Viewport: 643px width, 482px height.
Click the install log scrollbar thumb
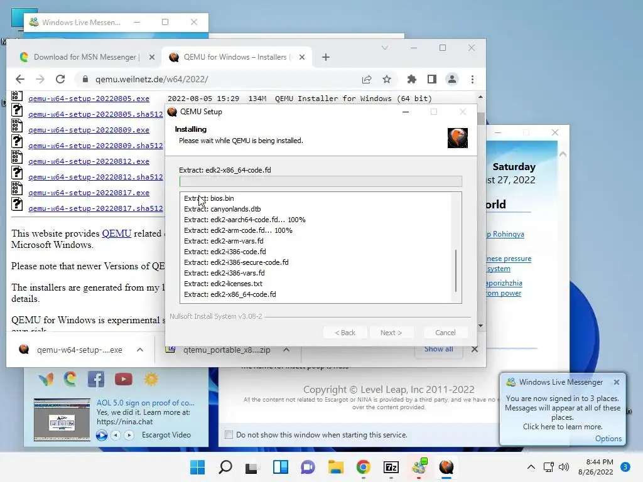(x=456, y=270)
